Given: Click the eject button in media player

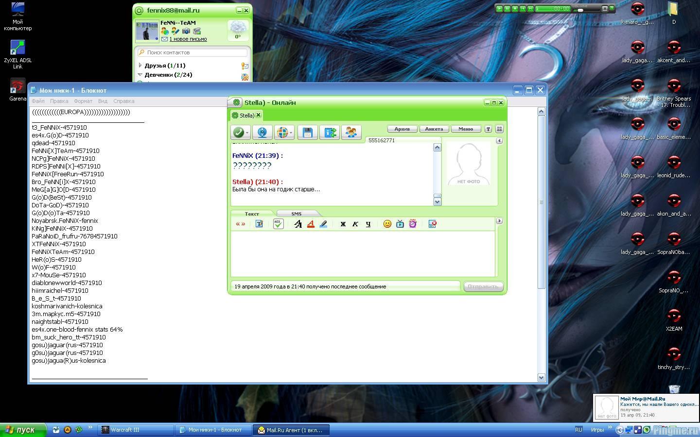Looking at the screenshot, I should pyautogui.click(x=605, y=8).
